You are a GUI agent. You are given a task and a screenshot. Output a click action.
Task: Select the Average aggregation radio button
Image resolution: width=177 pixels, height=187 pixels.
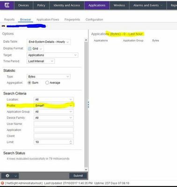[x=47, y=83]
